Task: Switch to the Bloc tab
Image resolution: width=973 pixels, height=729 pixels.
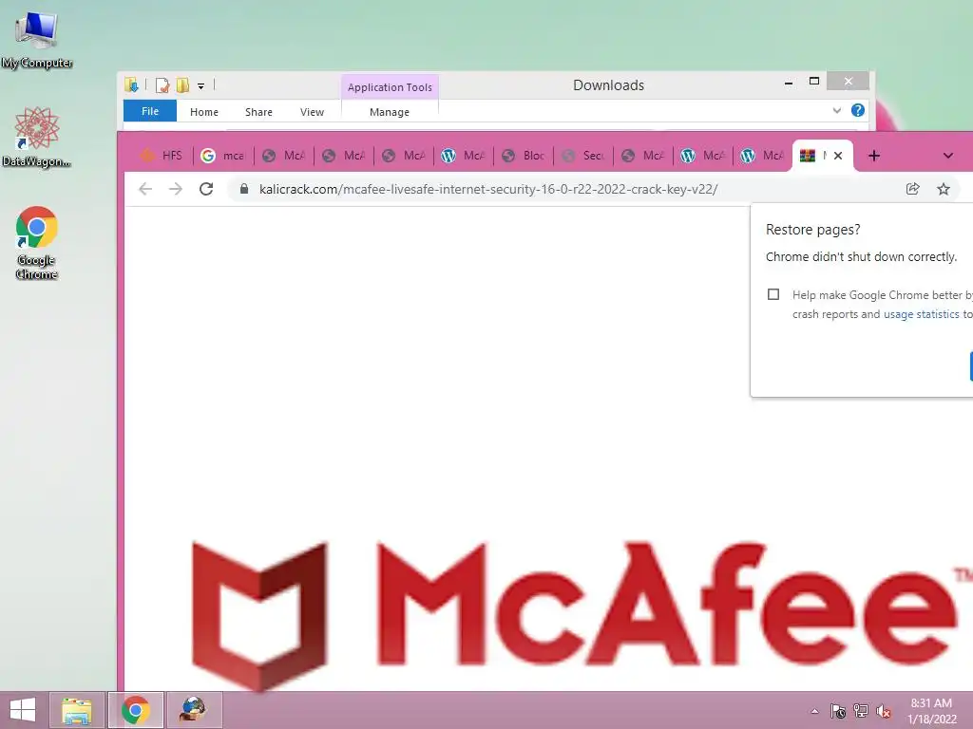Action: tap(524, 156)
